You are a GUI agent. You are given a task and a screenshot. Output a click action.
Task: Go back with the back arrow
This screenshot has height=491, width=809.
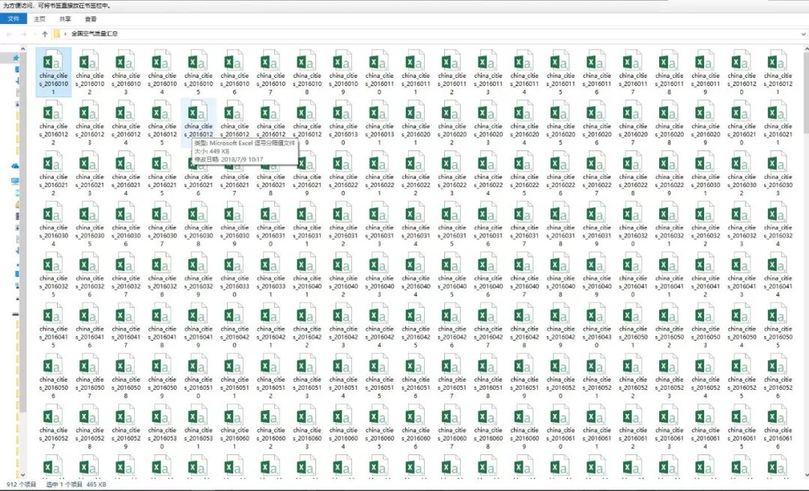[x=9, y=34]
